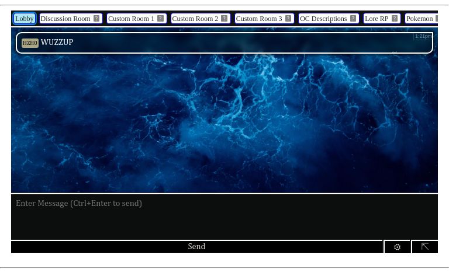Open the settings gear next to Send
The width and height of the screenshot is (449, 280).
click(x=397, y=247)
